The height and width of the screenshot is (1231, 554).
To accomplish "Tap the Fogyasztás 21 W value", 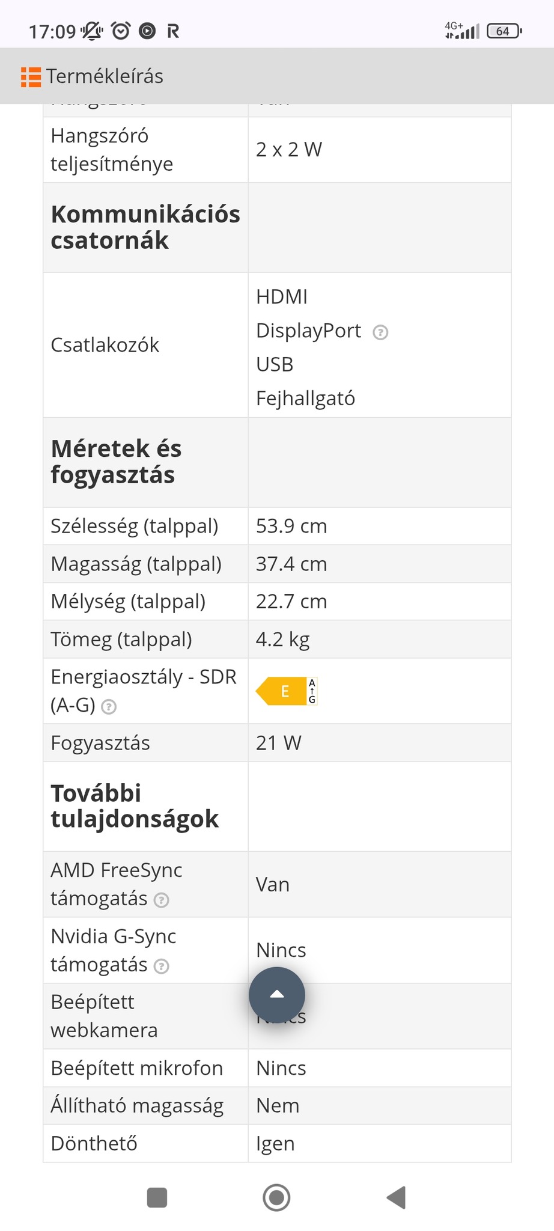I will [x=279, y=743].
